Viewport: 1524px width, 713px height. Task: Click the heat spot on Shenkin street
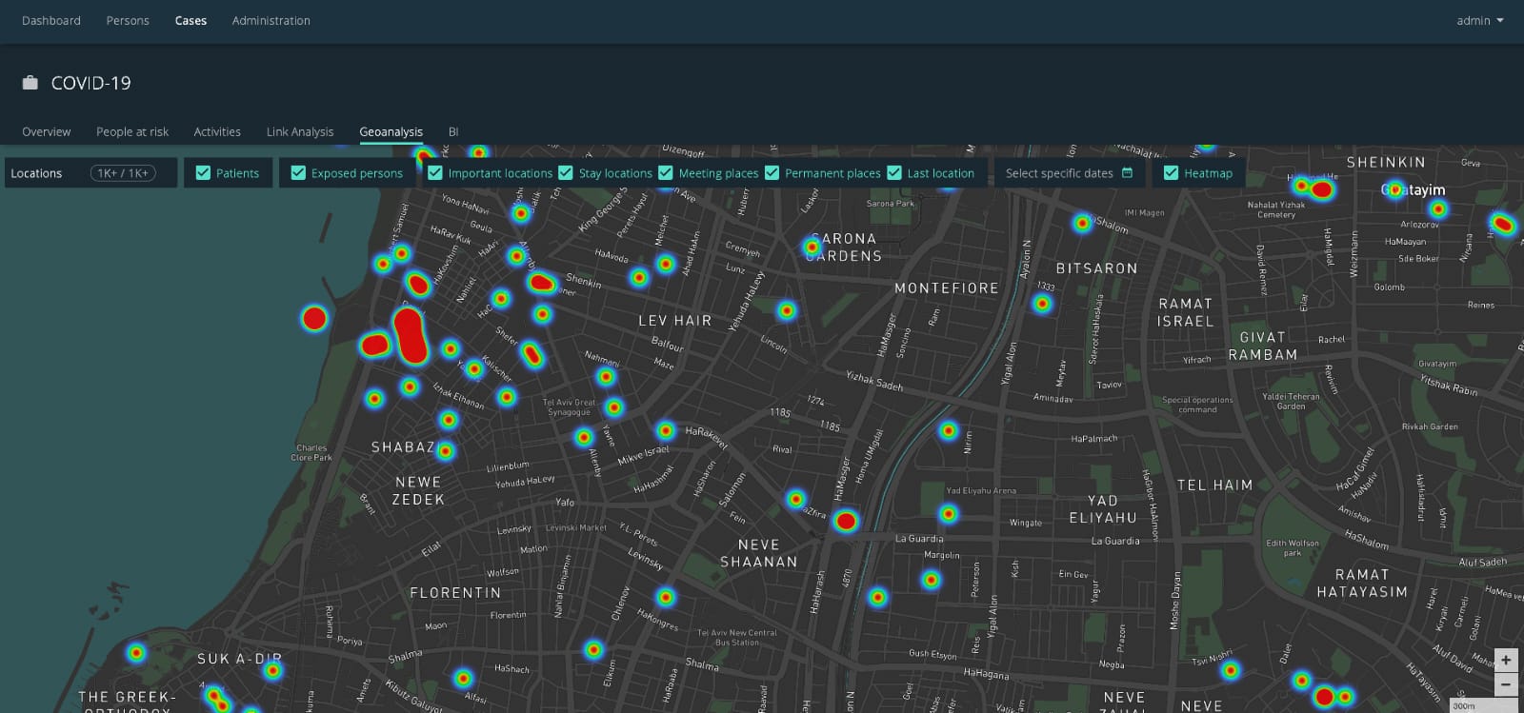point(542,282)
